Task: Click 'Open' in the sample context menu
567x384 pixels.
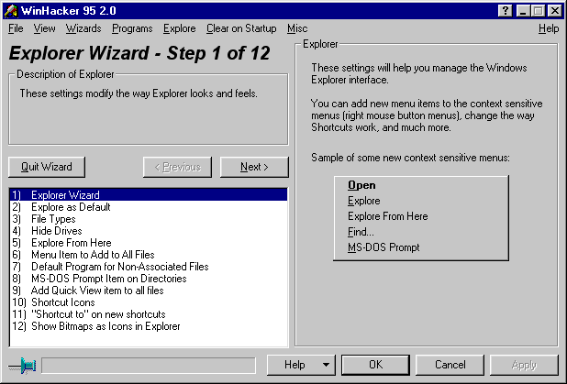Action: click(361, 185)
